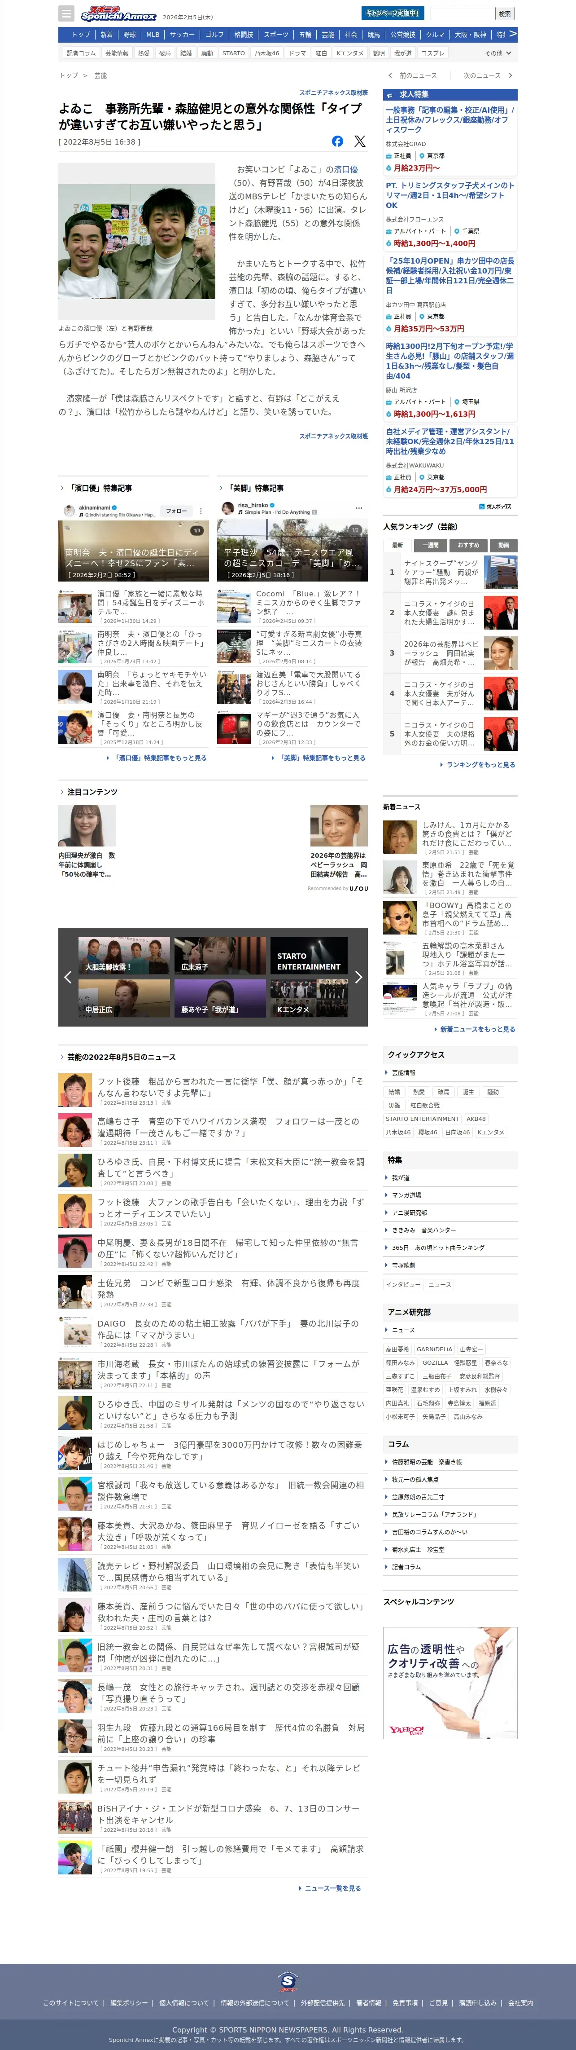Select 野球 in main navigation
Screen dimensions: 576x2050
pos(130,35)
